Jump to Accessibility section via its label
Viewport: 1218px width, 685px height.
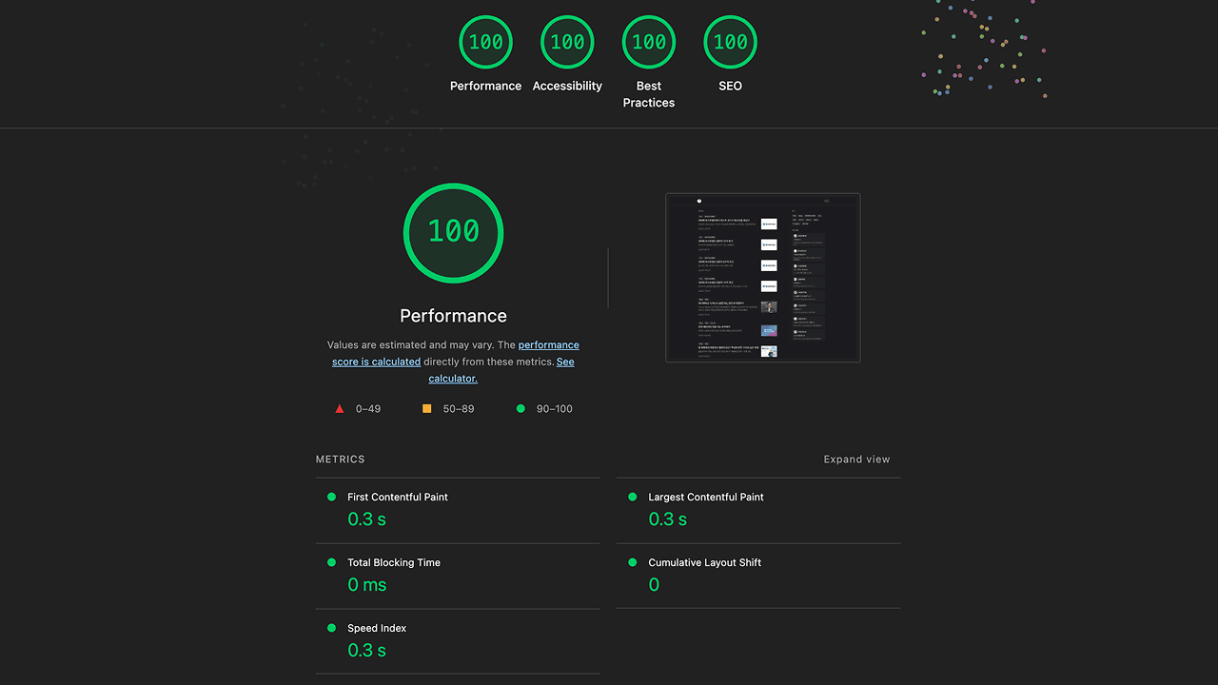[x=567, y=86]
